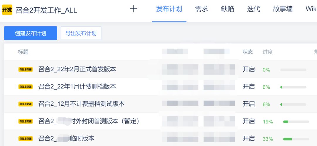Click RELEASE badge of 对外封闭首测版本 row
The height and width of the screenshot is (146, 317).
click(x=26, y=121)
